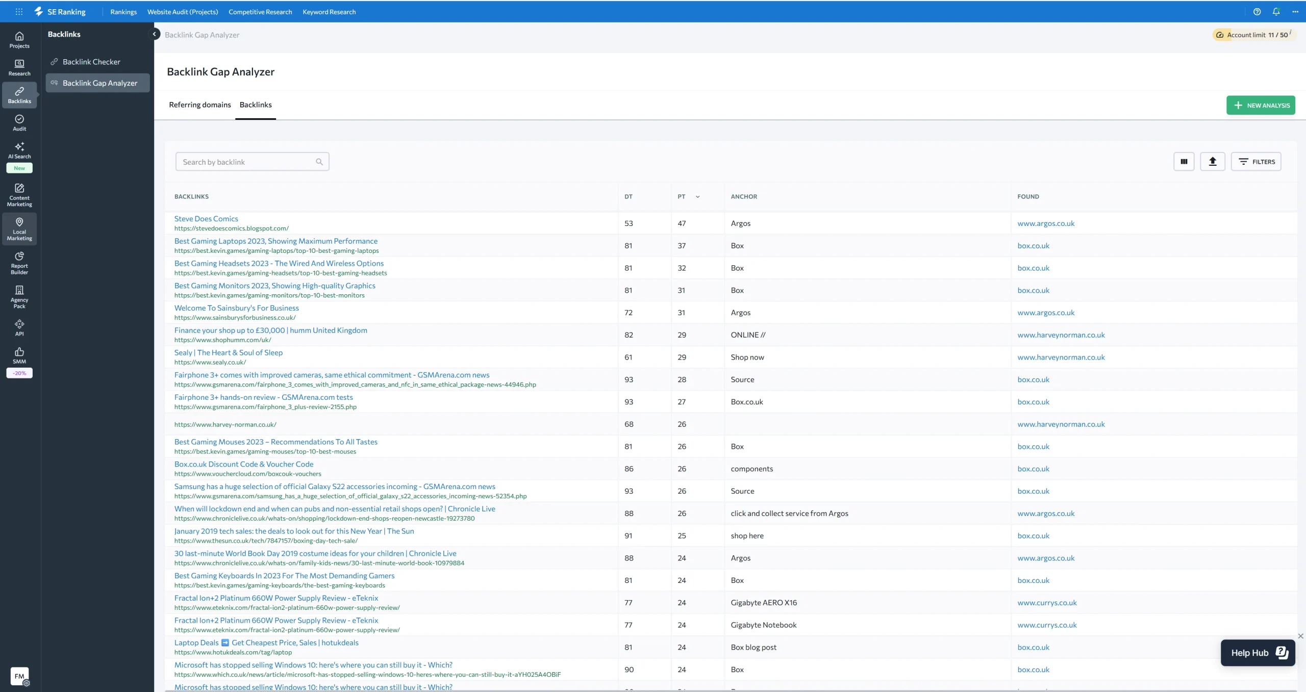Open the notifications bell
The width and height of the screenshot is (1306, 692).
[1276, 11]
